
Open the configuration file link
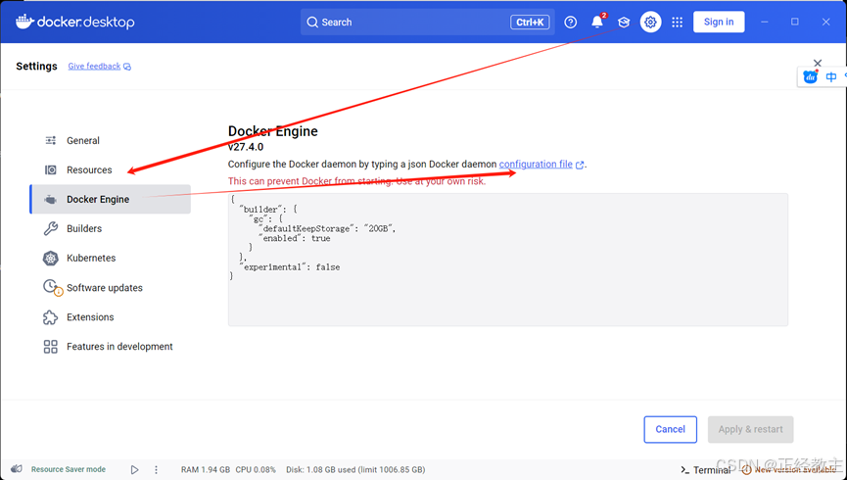(x=536, y=164)
